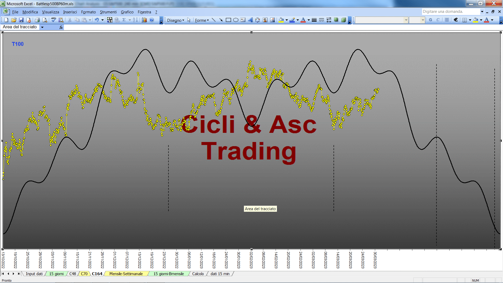Image resolution: width=503 pixels, height=283 pixels.
Task: Open the font name combo box
Action: click(x=381, y=20)
